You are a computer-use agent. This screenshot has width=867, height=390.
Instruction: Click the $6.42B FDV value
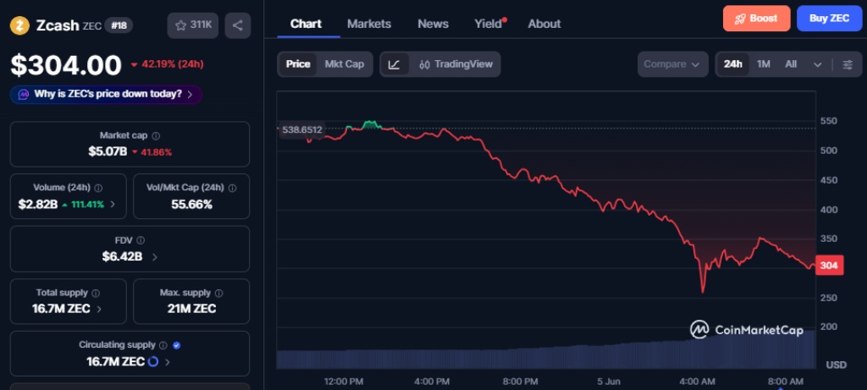click(x=122, y=257)
